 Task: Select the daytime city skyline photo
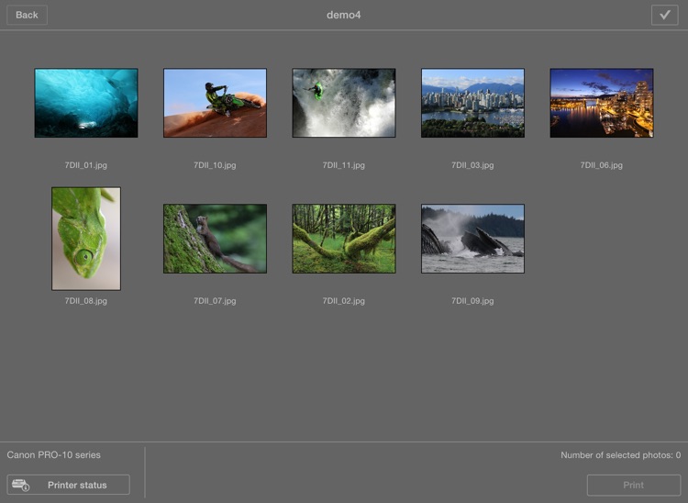[x=472, y=103]
